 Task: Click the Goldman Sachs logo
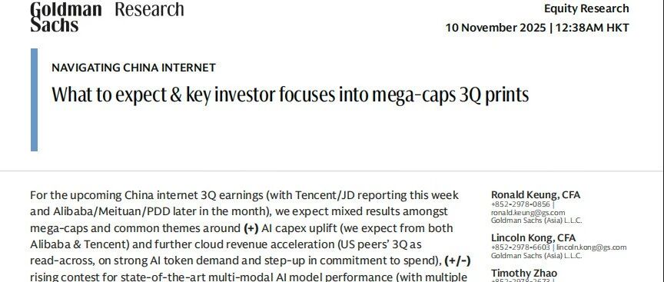[65, 17]
